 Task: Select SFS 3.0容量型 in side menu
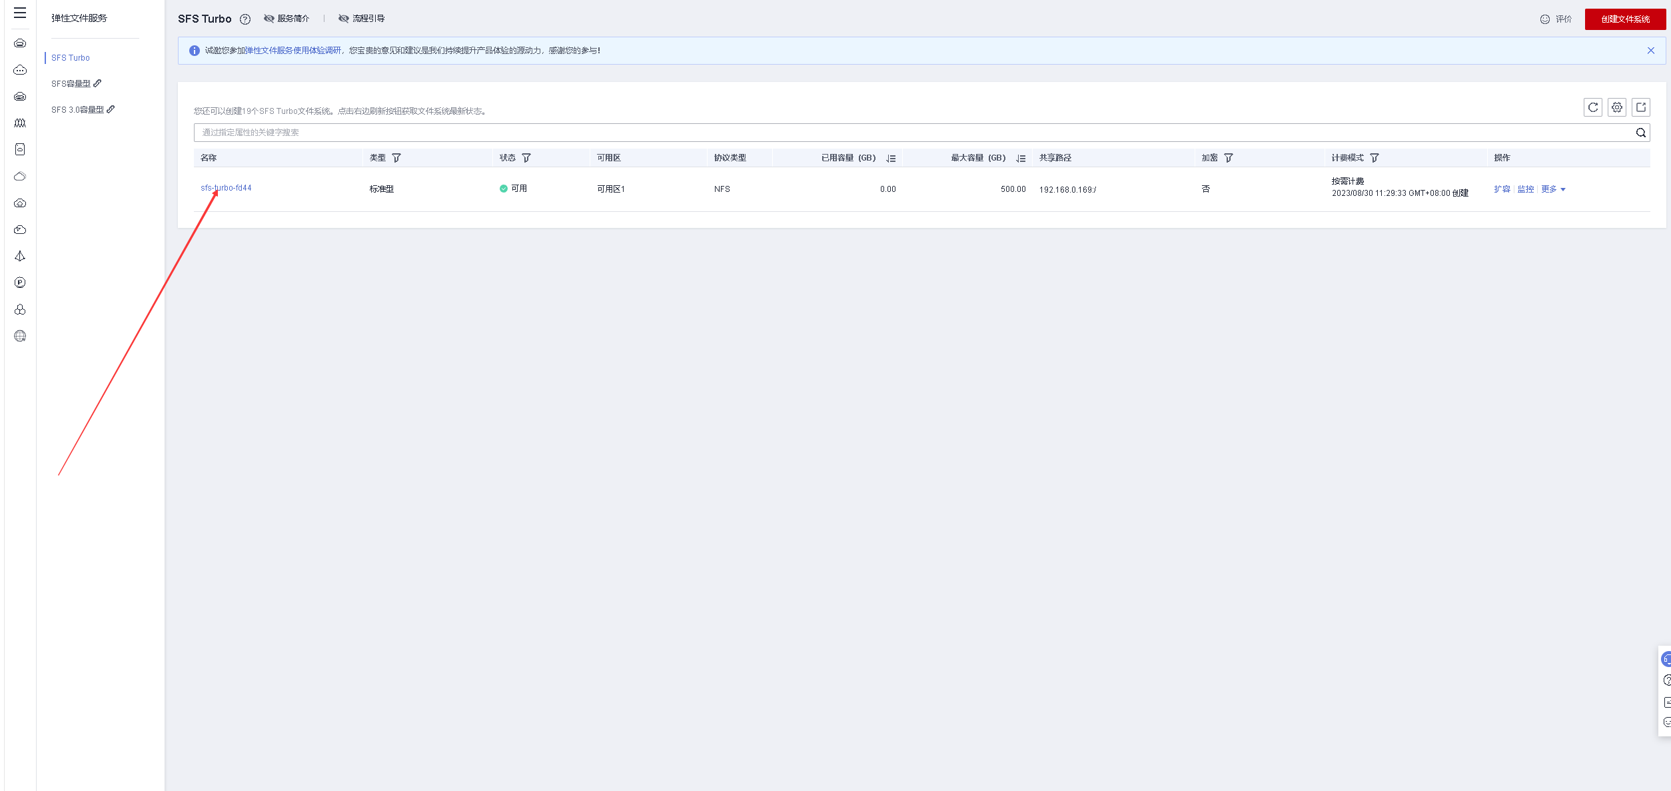(x=77, y=110)
